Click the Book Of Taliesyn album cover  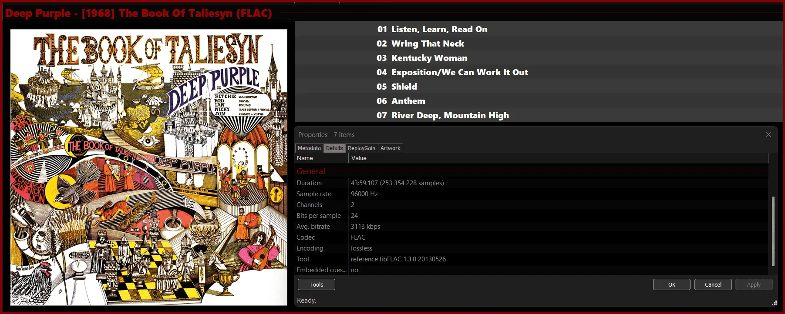[149, 167]
